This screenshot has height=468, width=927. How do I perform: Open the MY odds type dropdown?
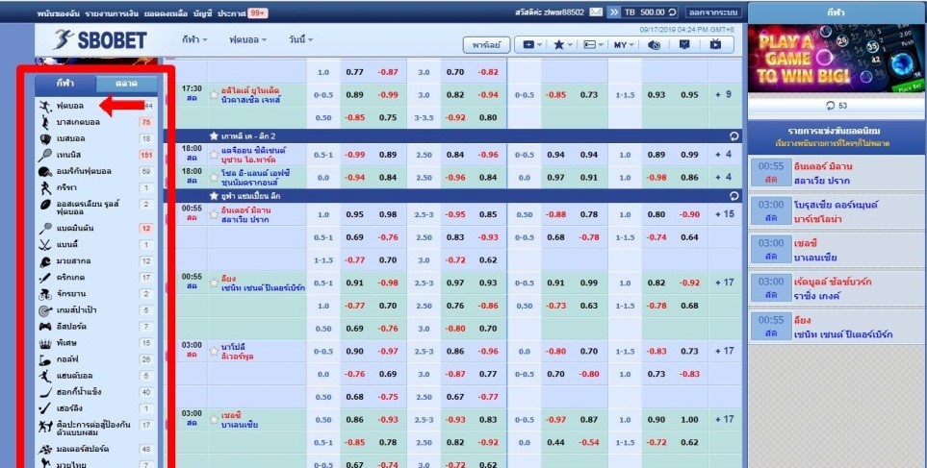624,45
